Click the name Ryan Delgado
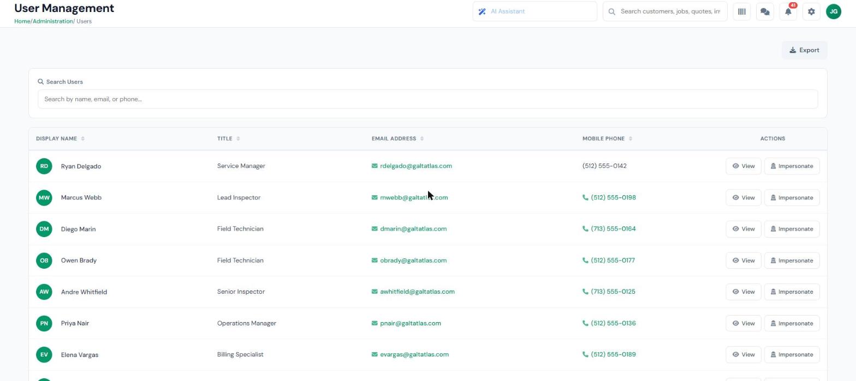This screenshot has height=381, width=856. pyautogui.click(x=81, y=166)
